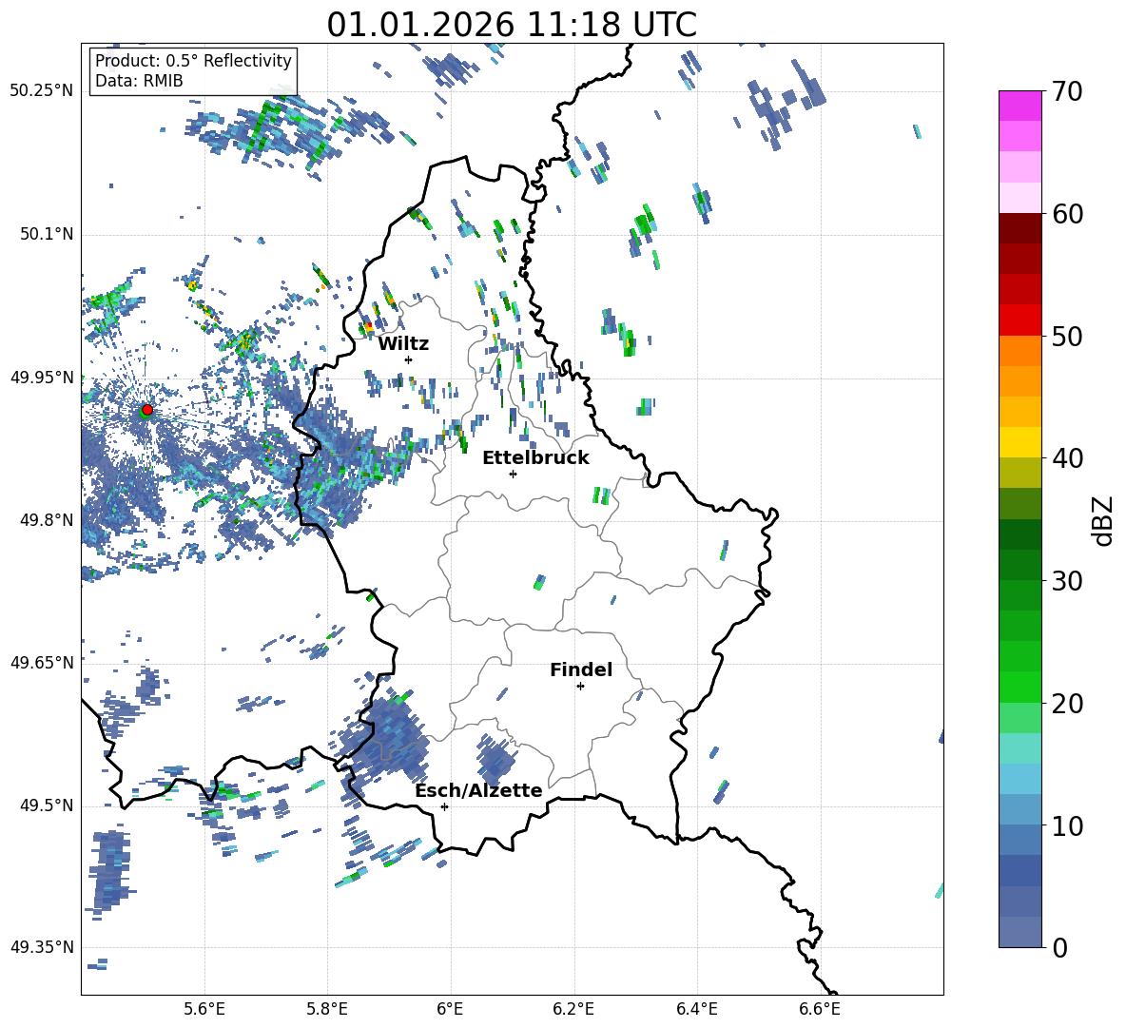Click the 49.65°N latitude tick label
The height and width of the screenshot is (1028, 1126).
[x=42, y=662]
